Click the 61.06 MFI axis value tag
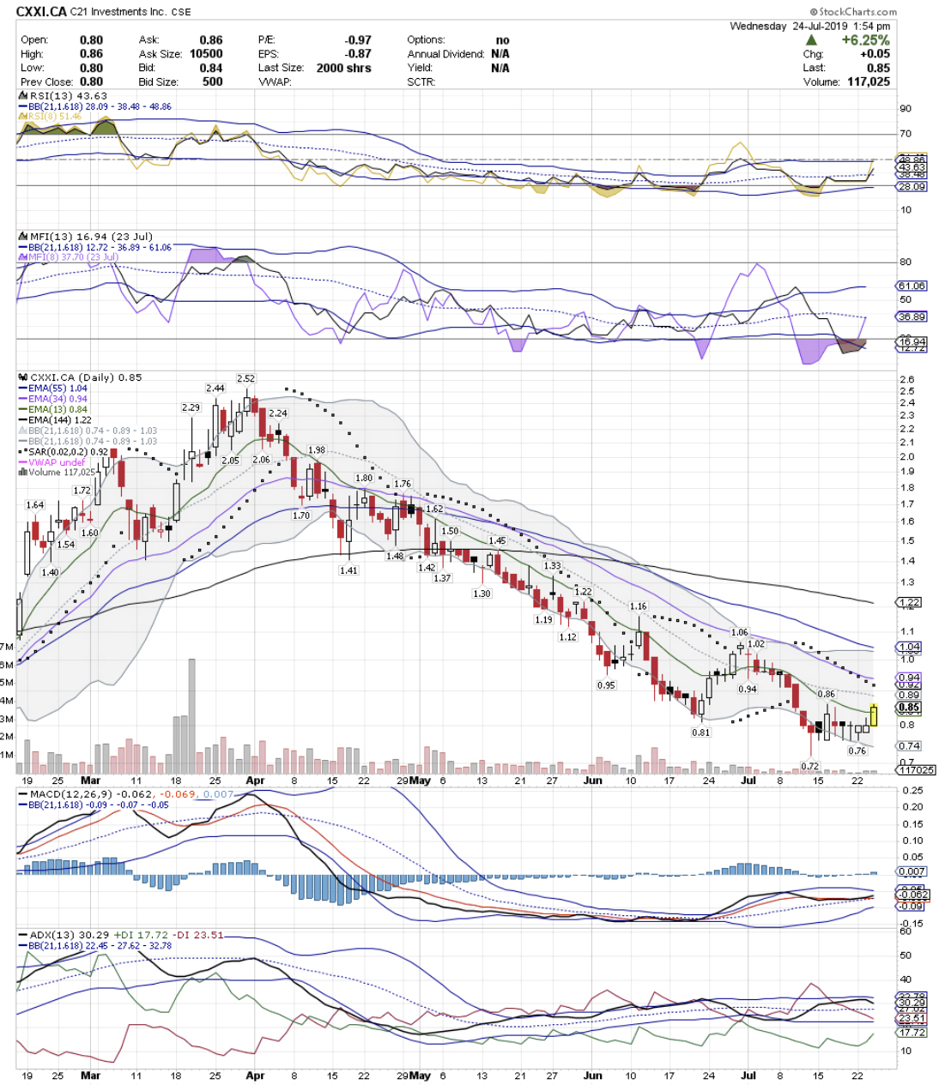Screen dimensions: 951x1091 (912, 286)
